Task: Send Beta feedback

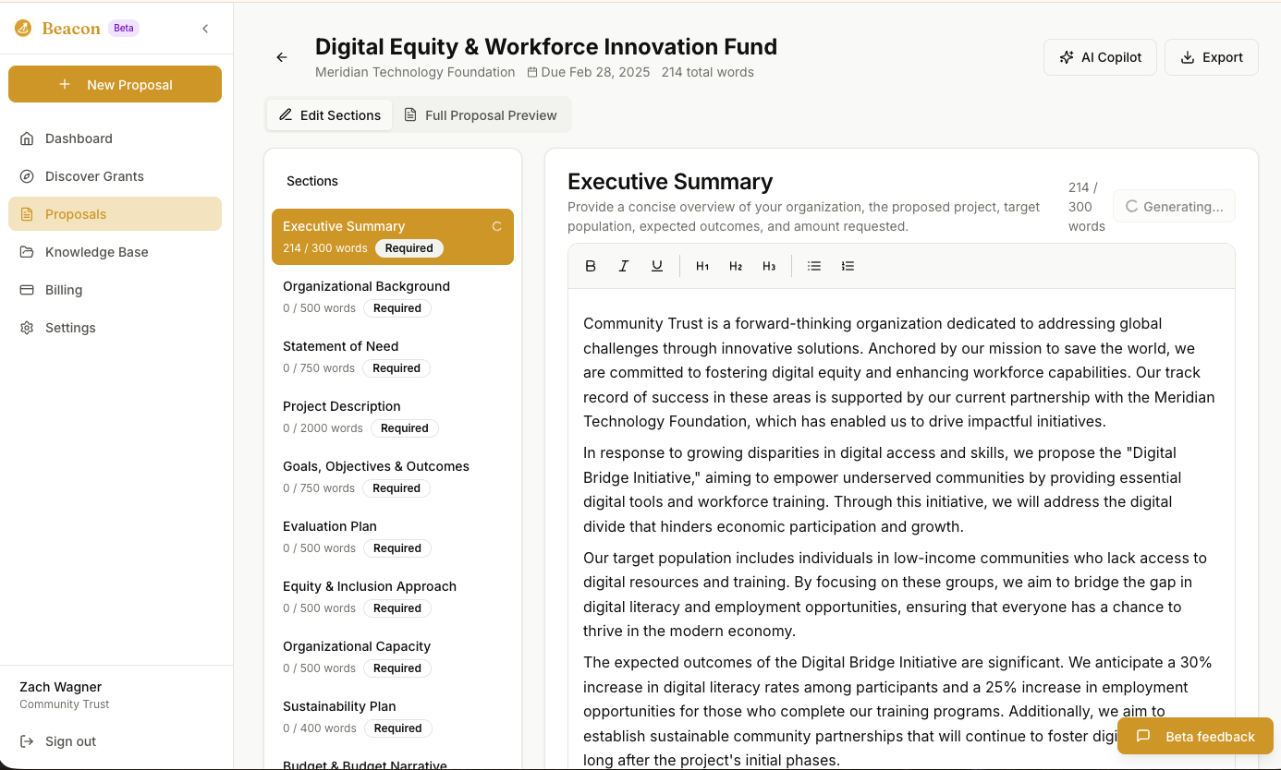Action: pyautogui.click(x=1195, y=736)
